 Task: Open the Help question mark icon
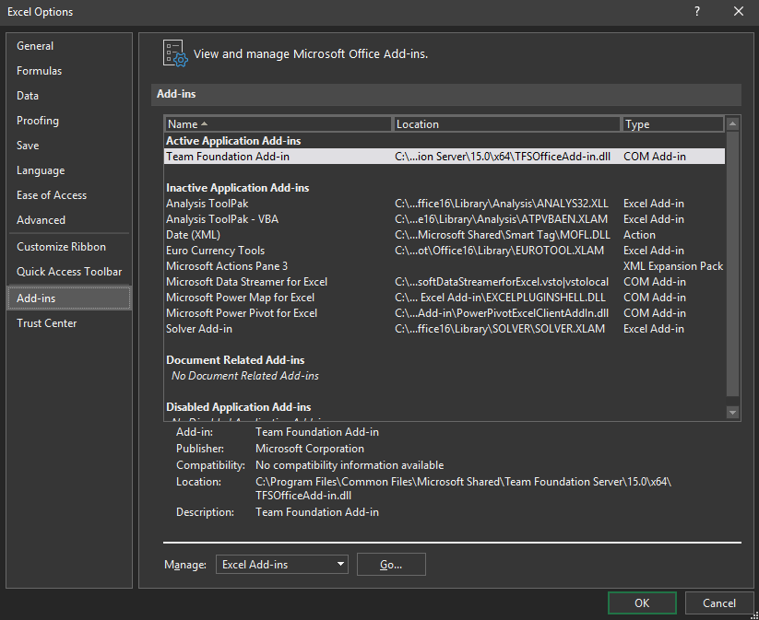697,11
